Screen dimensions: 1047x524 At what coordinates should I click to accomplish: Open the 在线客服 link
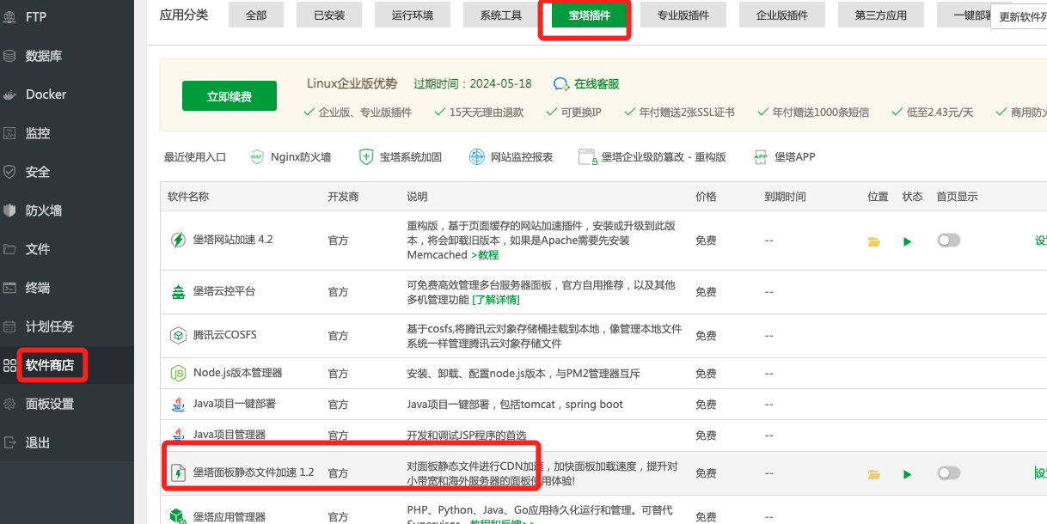[x=586, y=84]
